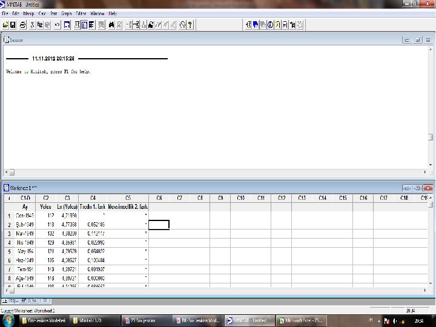Select the C10 column header
Viewport: 436px width, 327px height.
[241, 198]
